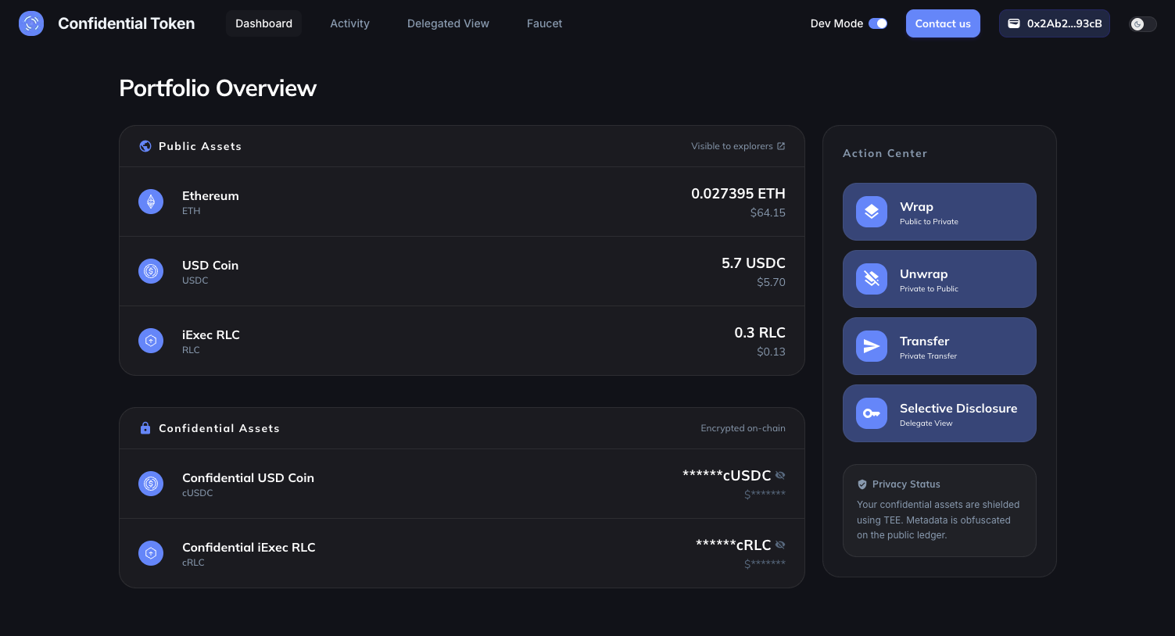Click the iExec RLC token icon
Image resolution: width=1175 pixels, height=636 pixels.
pyautogui.click(x=151, y=340)
